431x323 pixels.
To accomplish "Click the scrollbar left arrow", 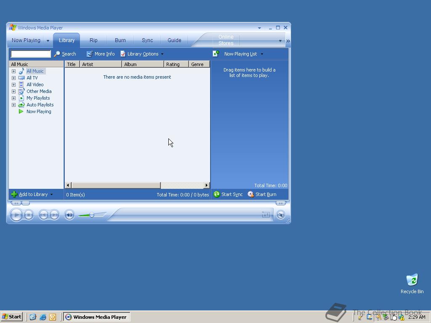I will click(68, 185).
